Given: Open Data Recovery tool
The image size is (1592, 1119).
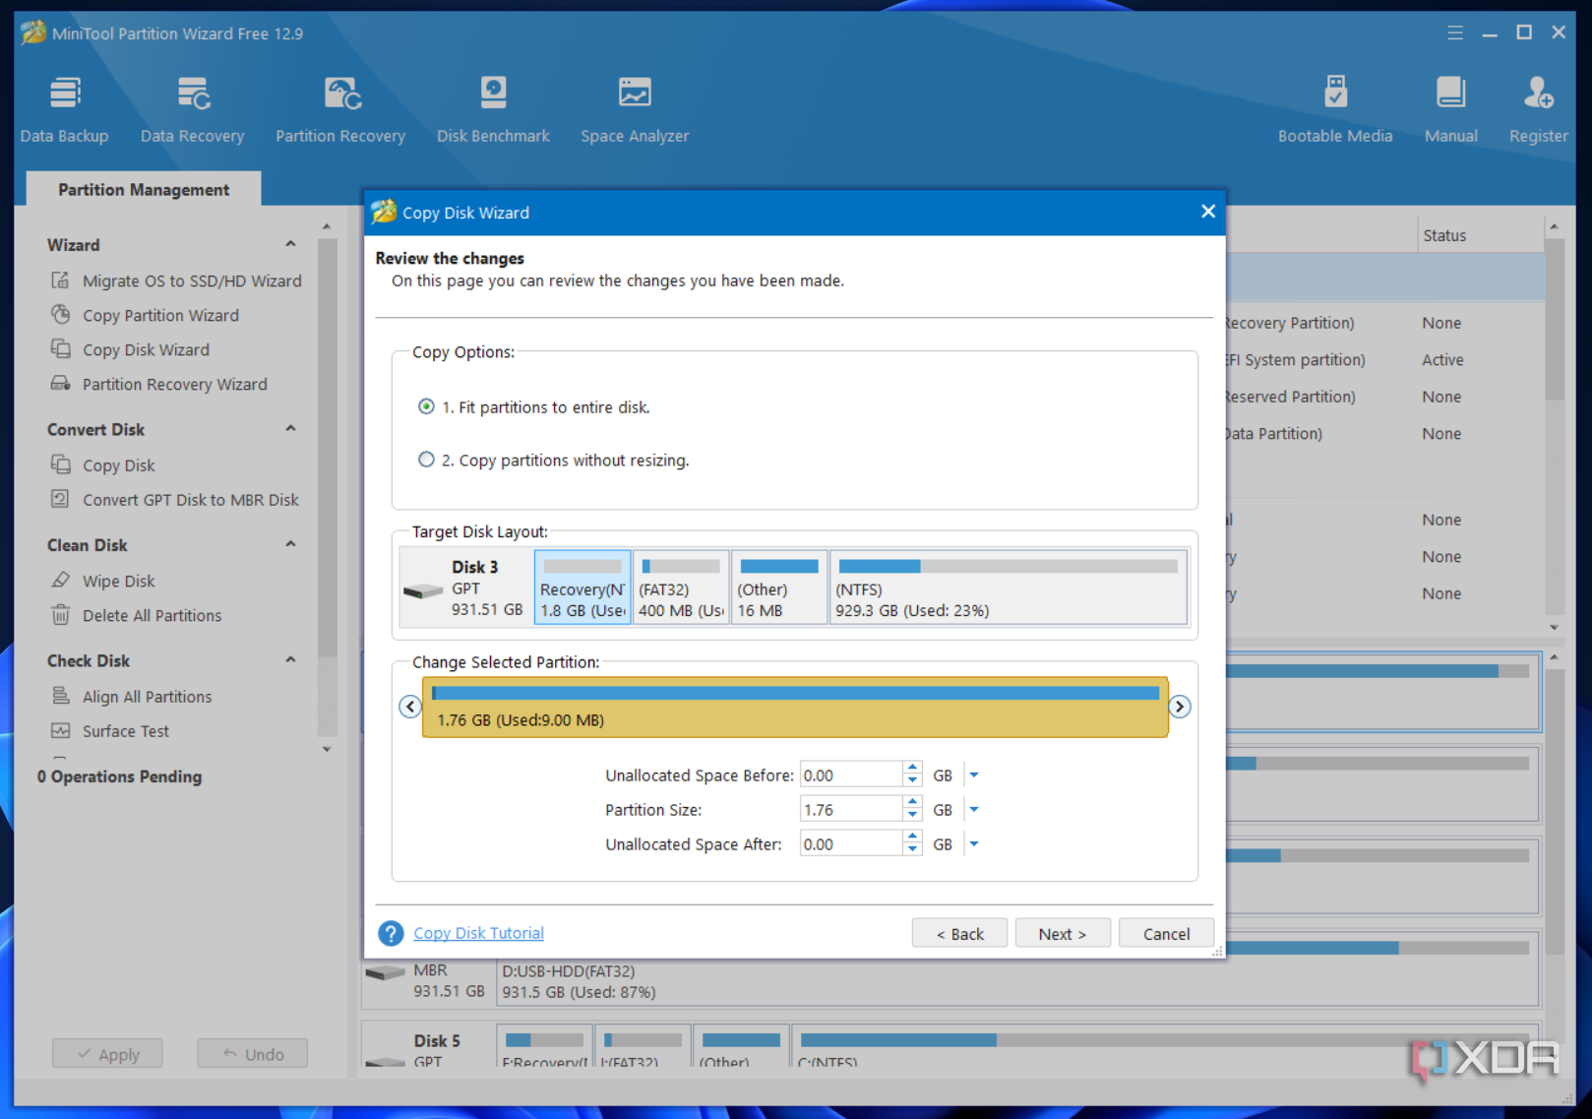Looking at the screenshot, I should pos(192,109).
